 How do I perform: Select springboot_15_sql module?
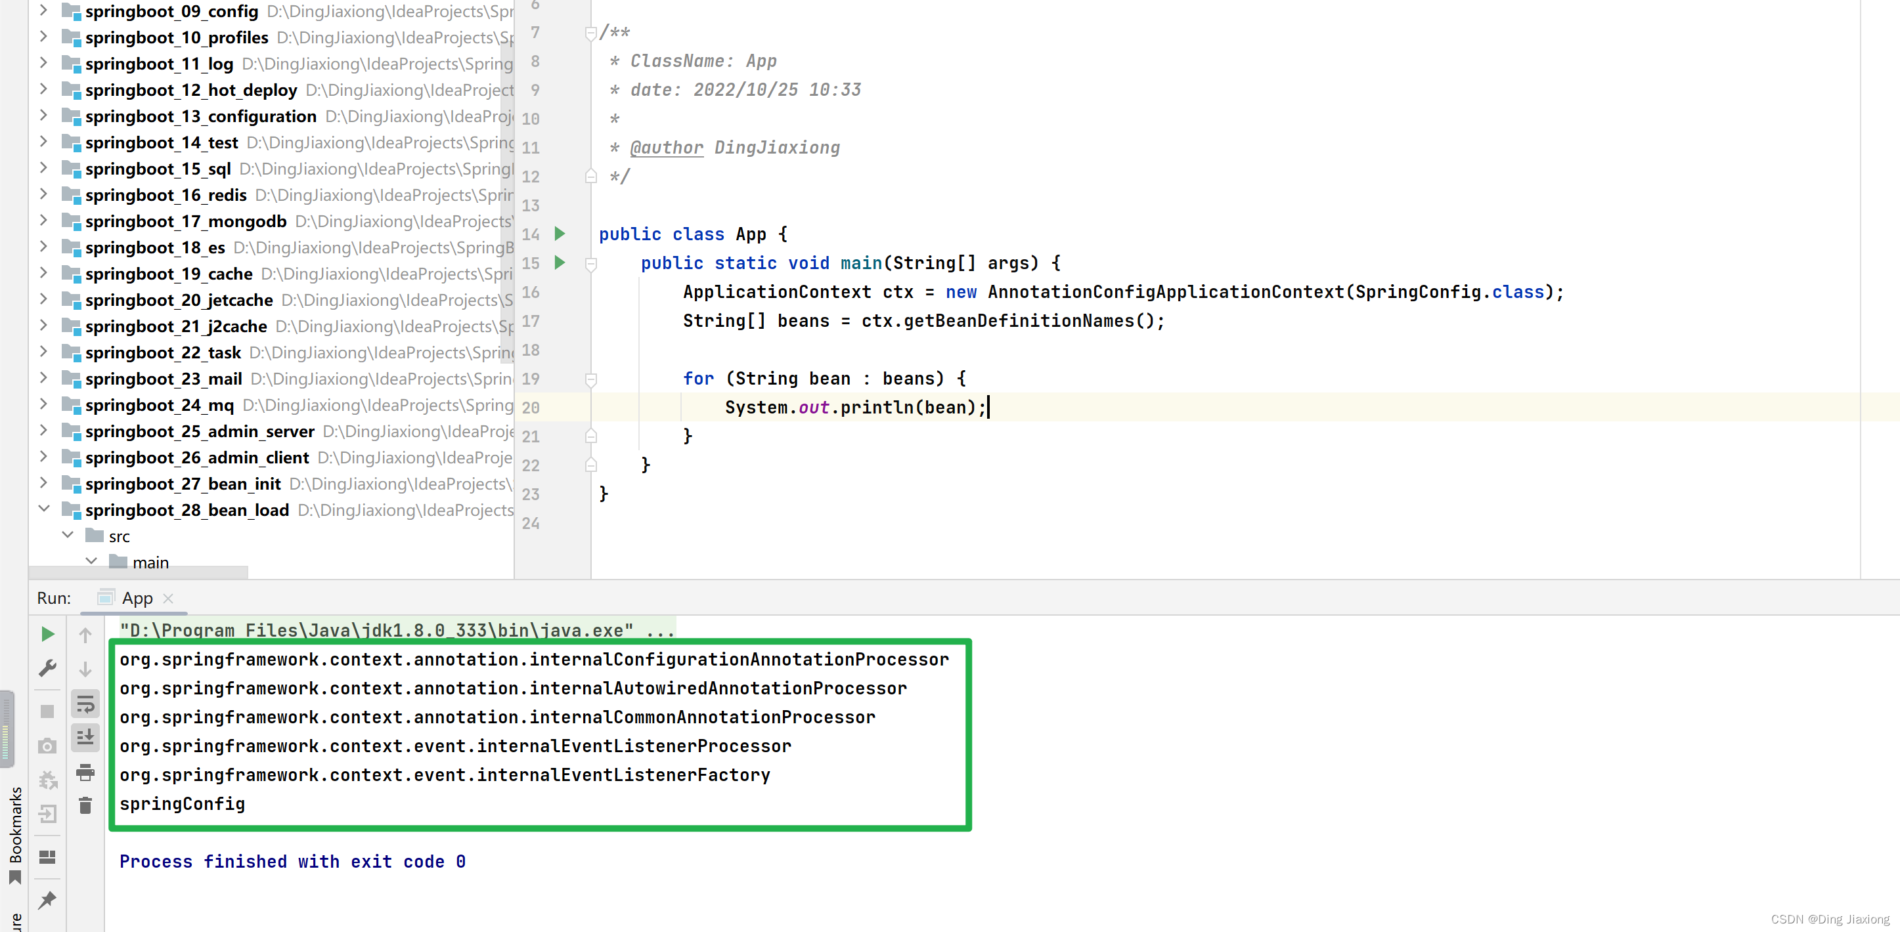(x=158, y=169)
